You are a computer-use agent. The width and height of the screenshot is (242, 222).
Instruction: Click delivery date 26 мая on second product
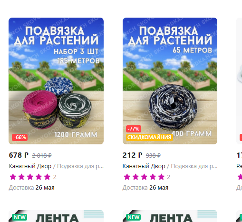click(159, 188)
